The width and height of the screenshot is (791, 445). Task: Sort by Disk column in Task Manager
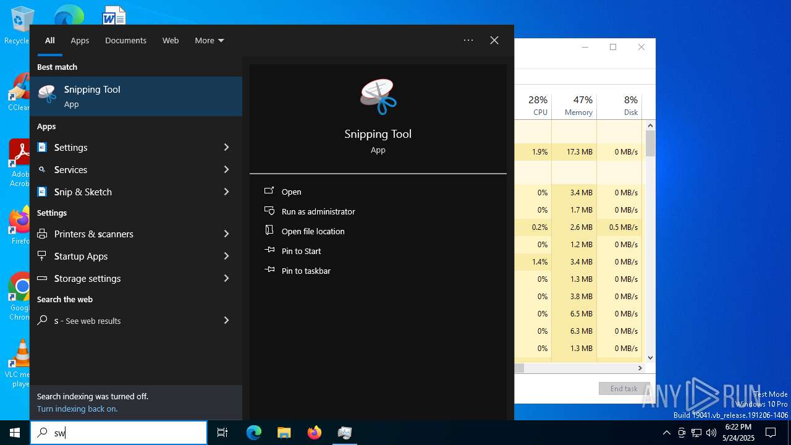click(620, 106)
